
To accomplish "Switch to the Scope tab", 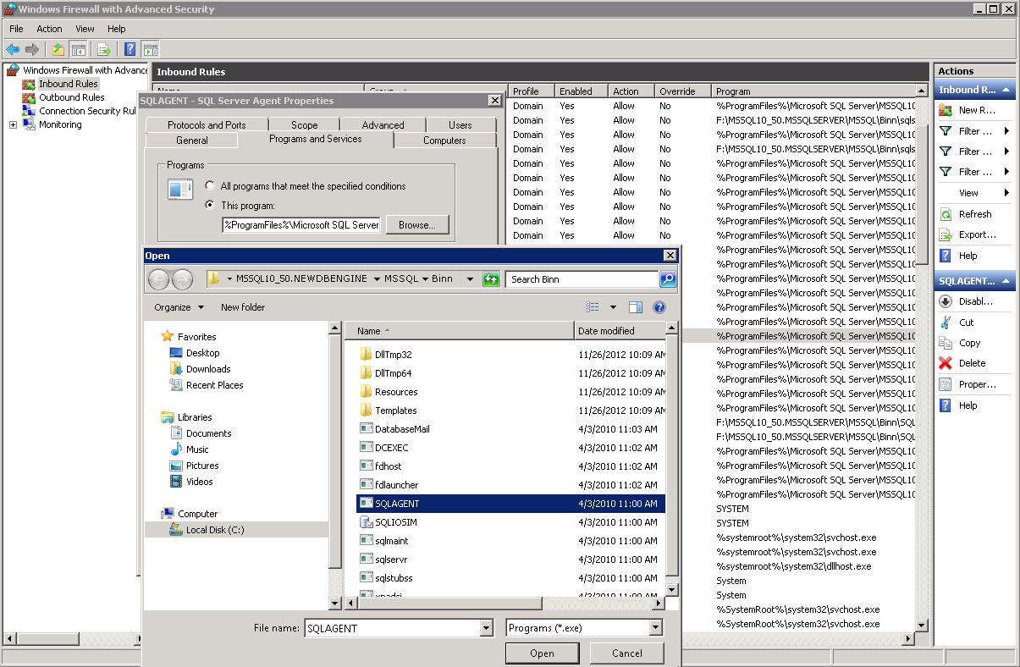I will pyautogui.click(x=305, y=125).
